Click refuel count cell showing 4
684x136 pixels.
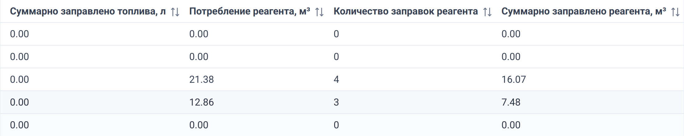tap(336, 79)
